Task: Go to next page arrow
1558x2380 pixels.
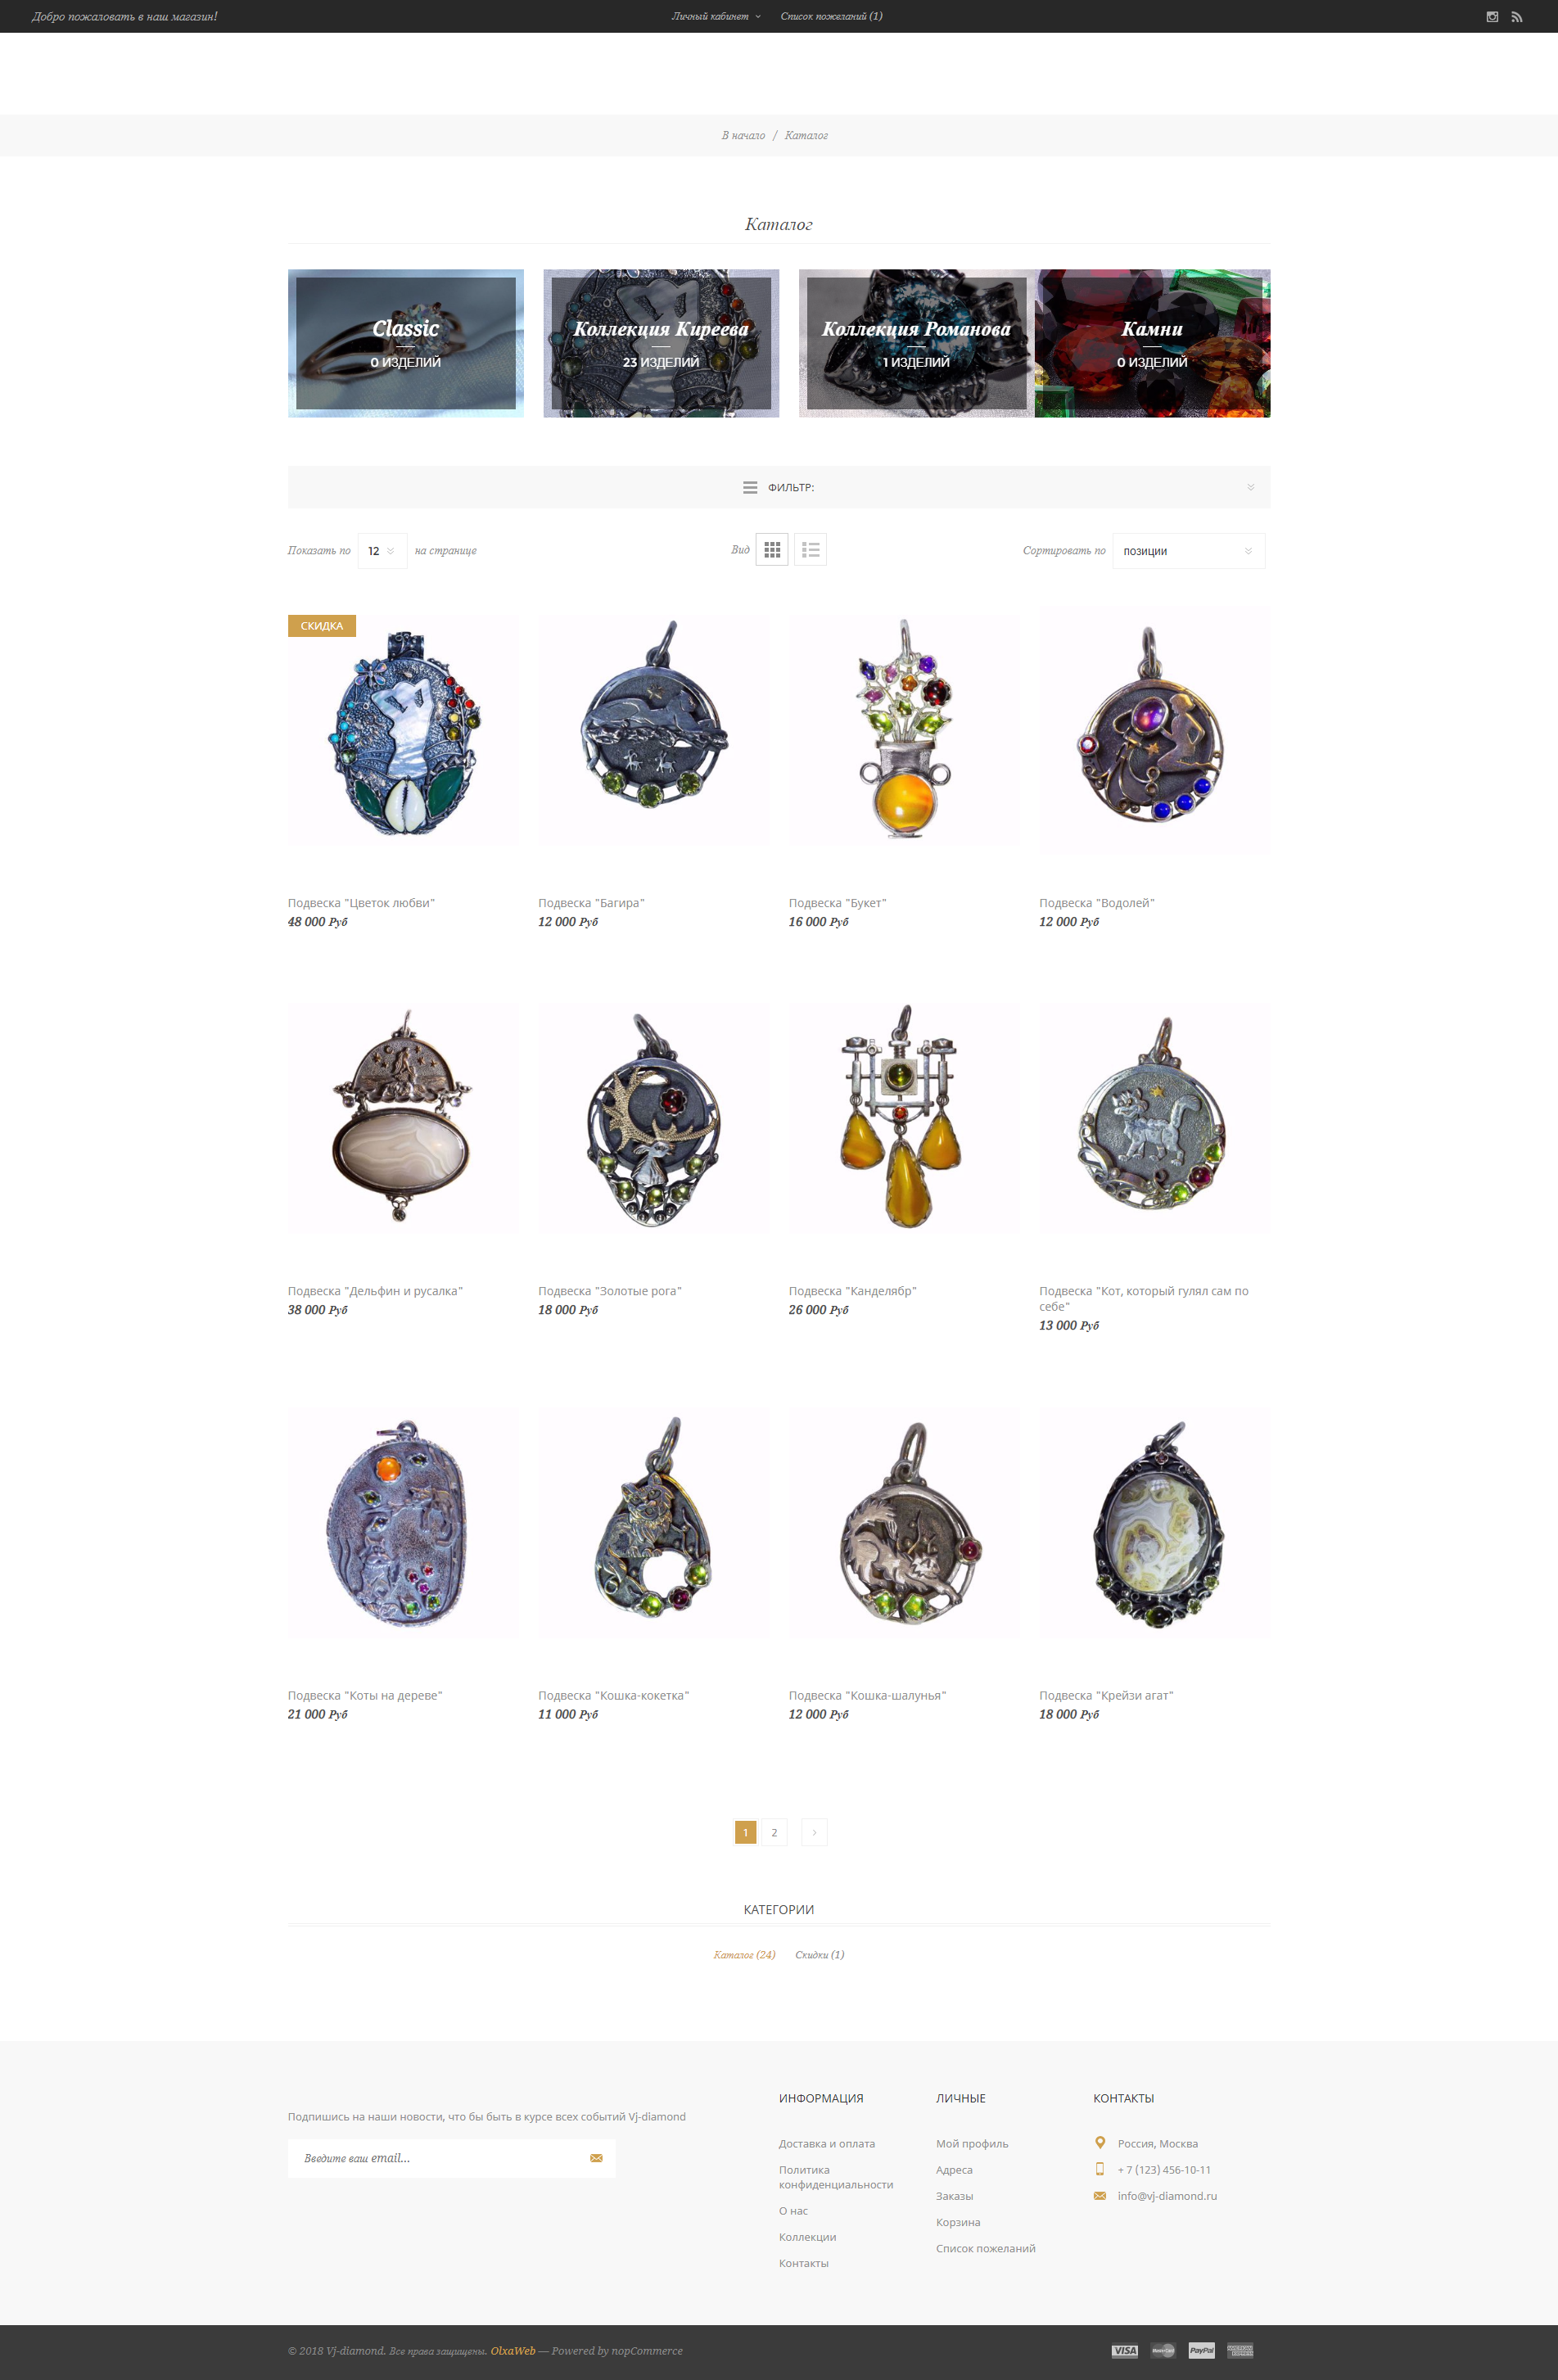Action: (814, 1832)
